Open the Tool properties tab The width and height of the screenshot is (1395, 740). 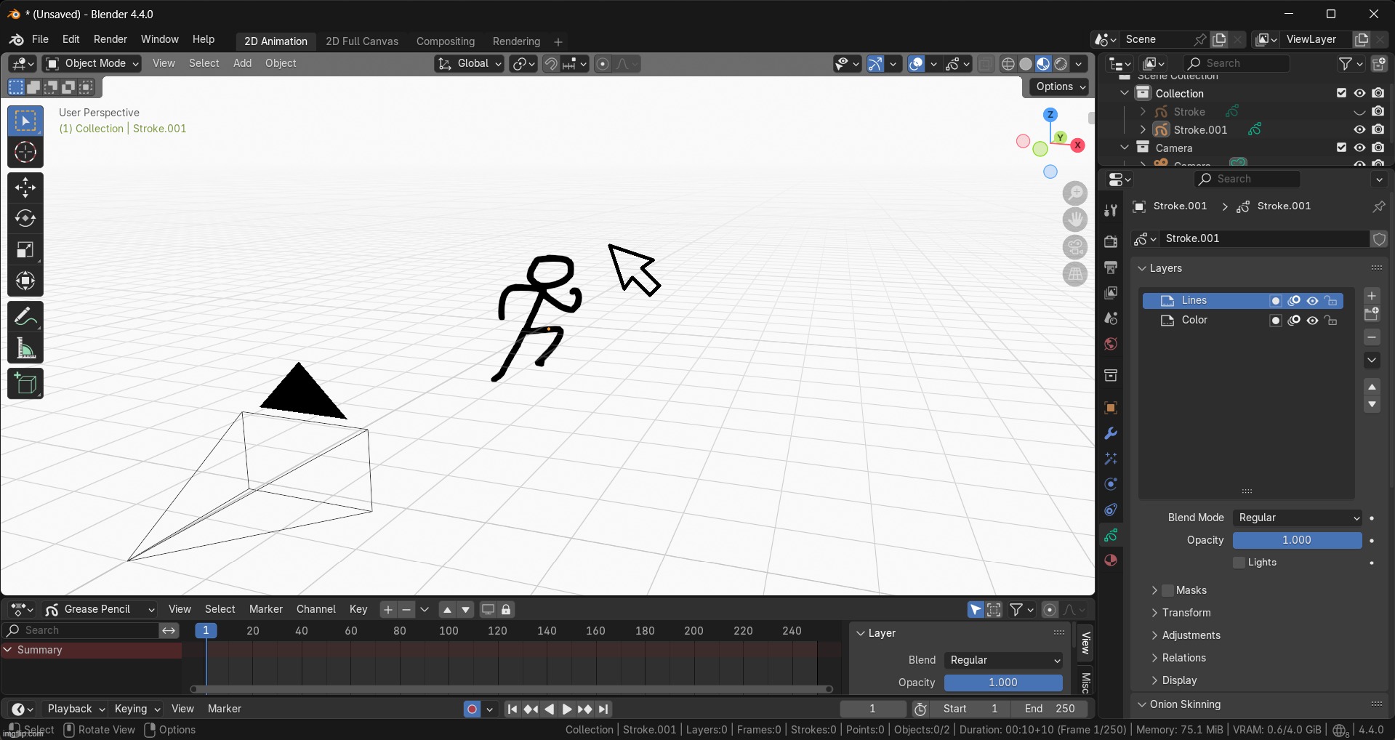[x=1110, y=210]
